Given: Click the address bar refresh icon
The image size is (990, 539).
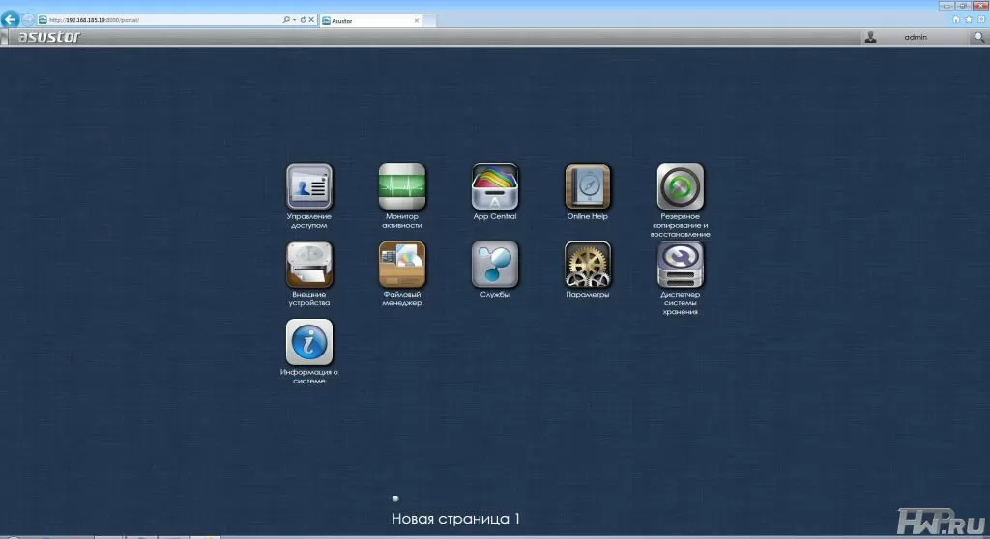Looking at the screenshot, I should click(x=303, y=20).
